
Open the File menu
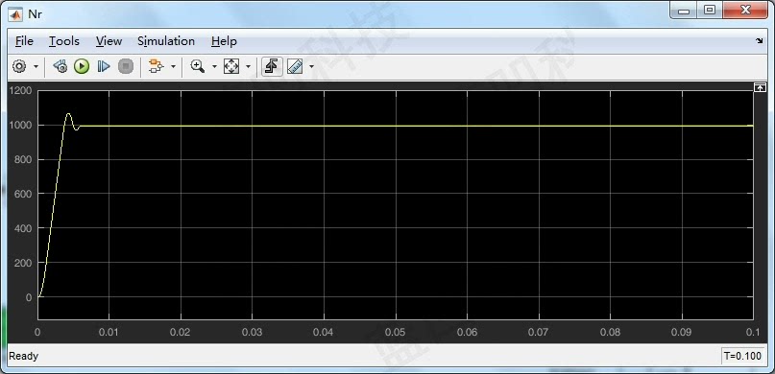[24, 41]
